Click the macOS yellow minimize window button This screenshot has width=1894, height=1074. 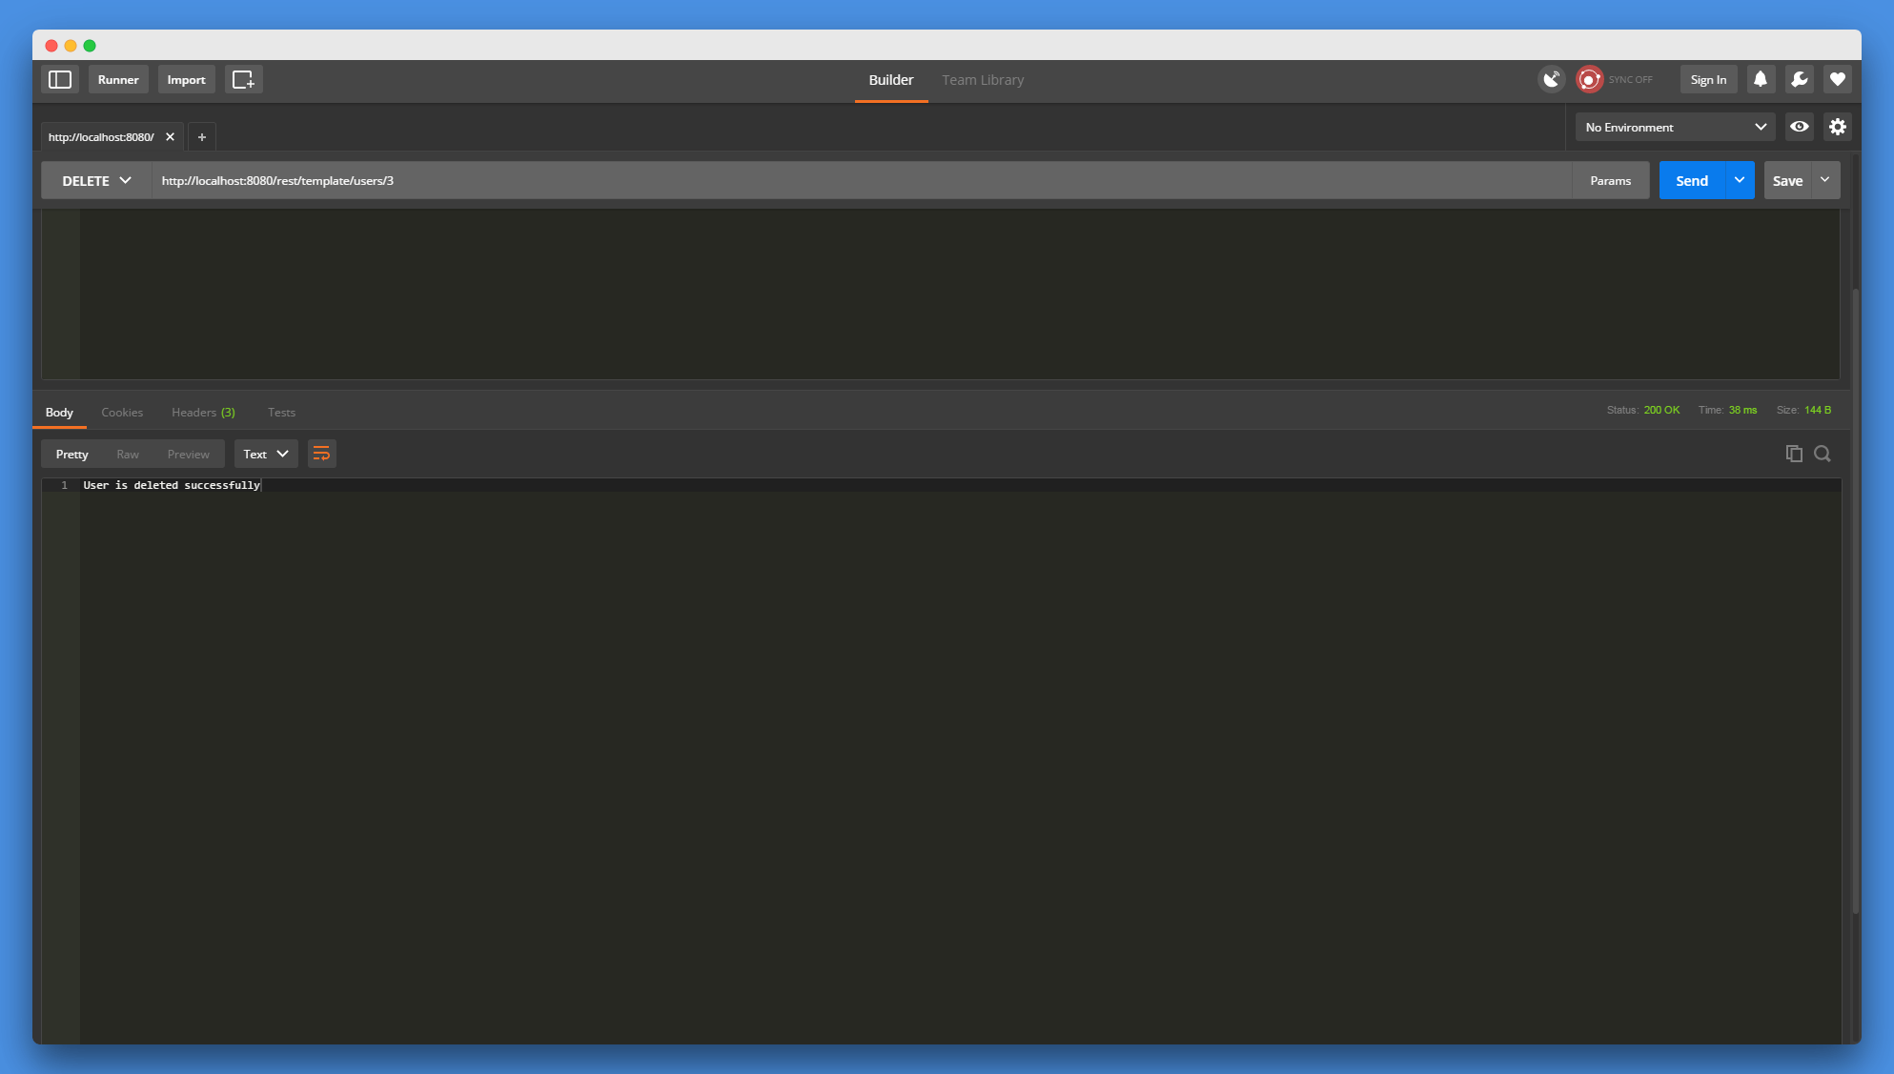(x=71, y=46)
